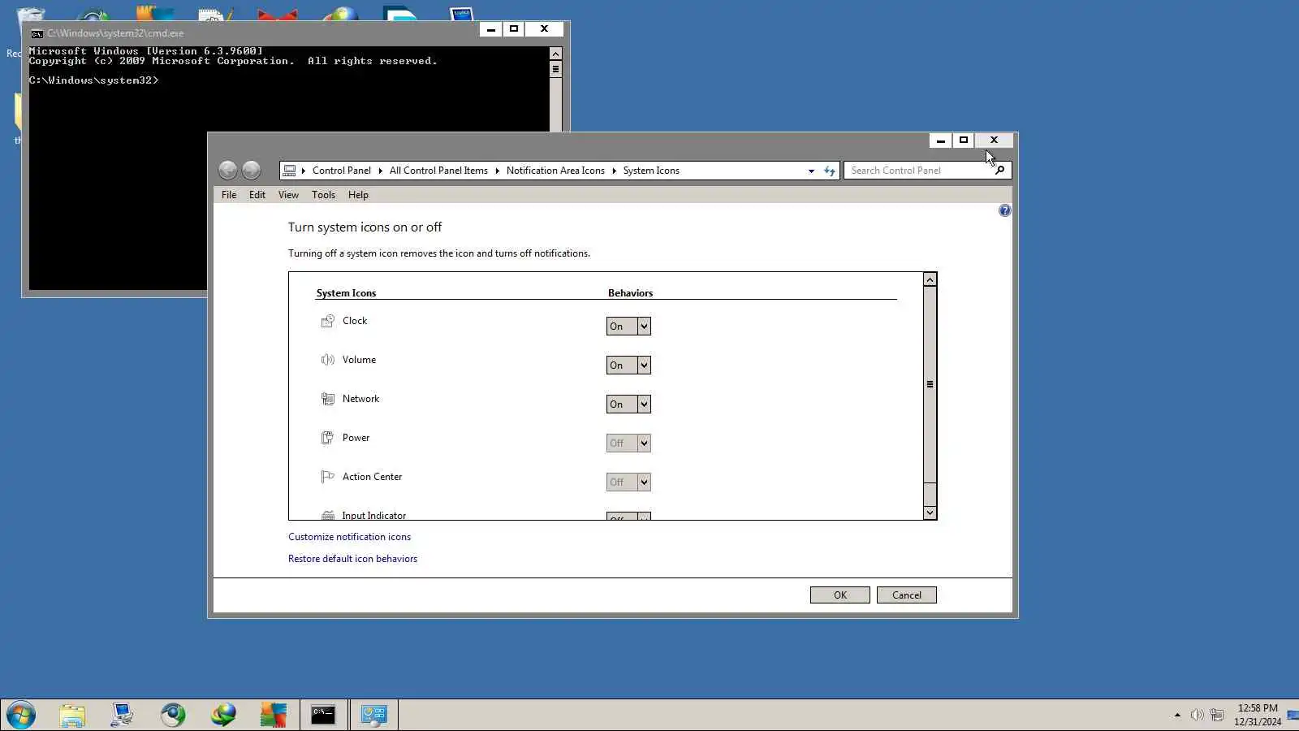
Task: Click the Control Panel taskbar button
Action: point(373,715)
